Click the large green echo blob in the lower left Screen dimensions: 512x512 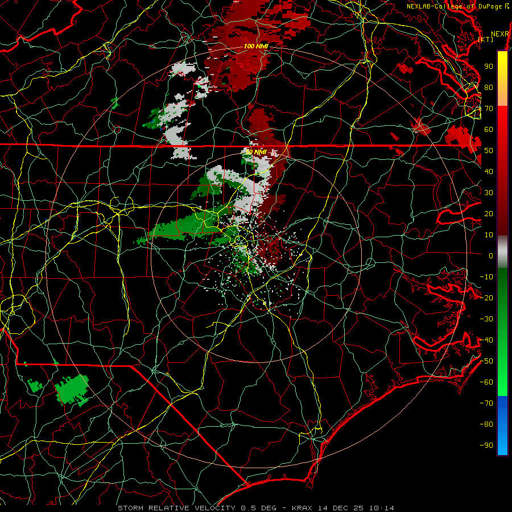pos(72,390)
